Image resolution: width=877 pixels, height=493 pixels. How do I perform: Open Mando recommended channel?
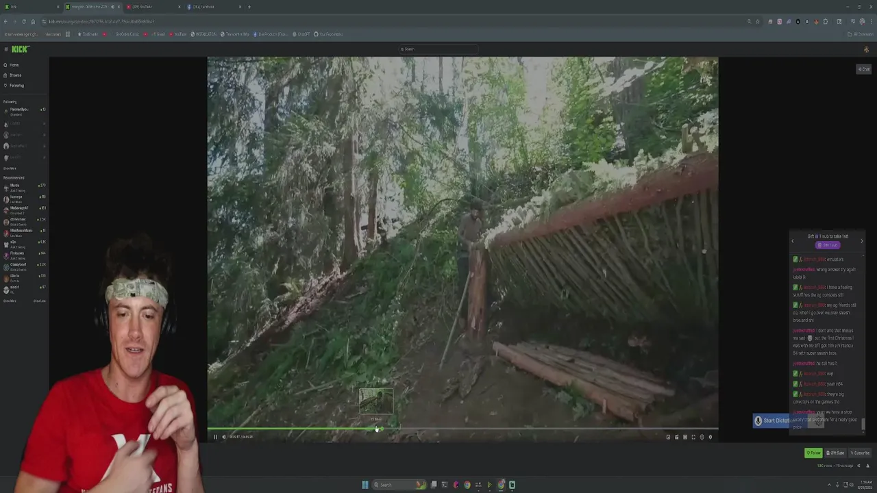[x=24, y=187]
